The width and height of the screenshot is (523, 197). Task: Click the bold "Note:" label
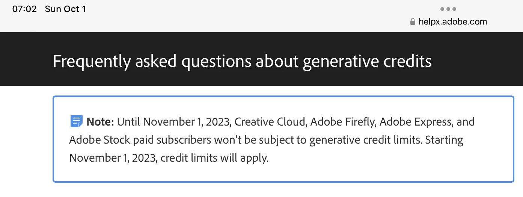click(x=100, y=122)
